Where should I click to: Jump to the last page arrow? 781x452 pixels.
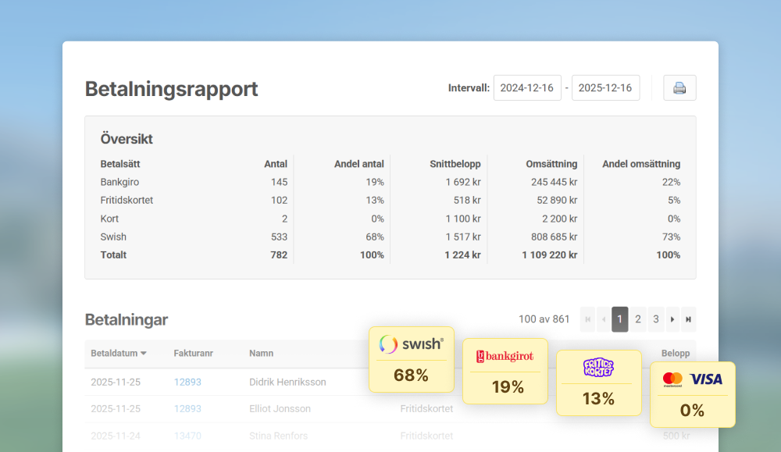[688, 319]
